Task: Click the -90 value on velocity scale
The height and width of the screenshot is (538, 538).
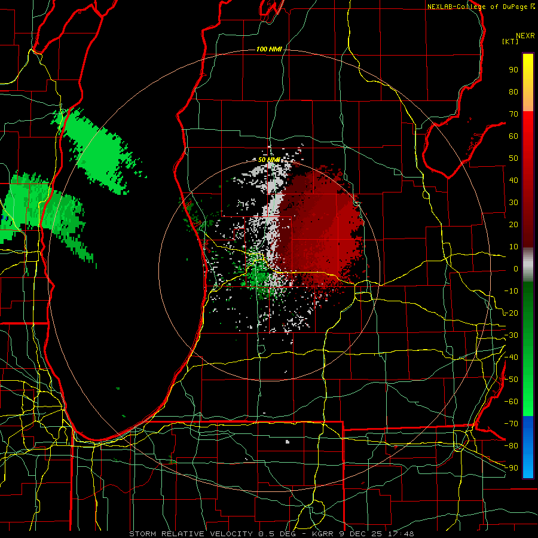Action: click(511, 467)
